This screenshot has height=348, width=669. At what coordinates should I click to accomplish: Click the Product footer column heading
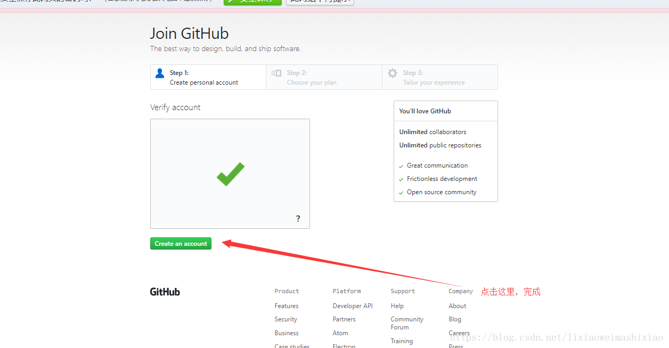287,291
